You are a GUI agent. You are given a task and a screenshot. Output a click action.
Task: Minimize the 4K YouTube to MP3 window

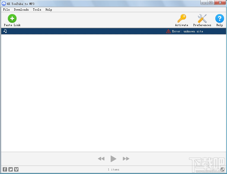click(x=204, y=3)
